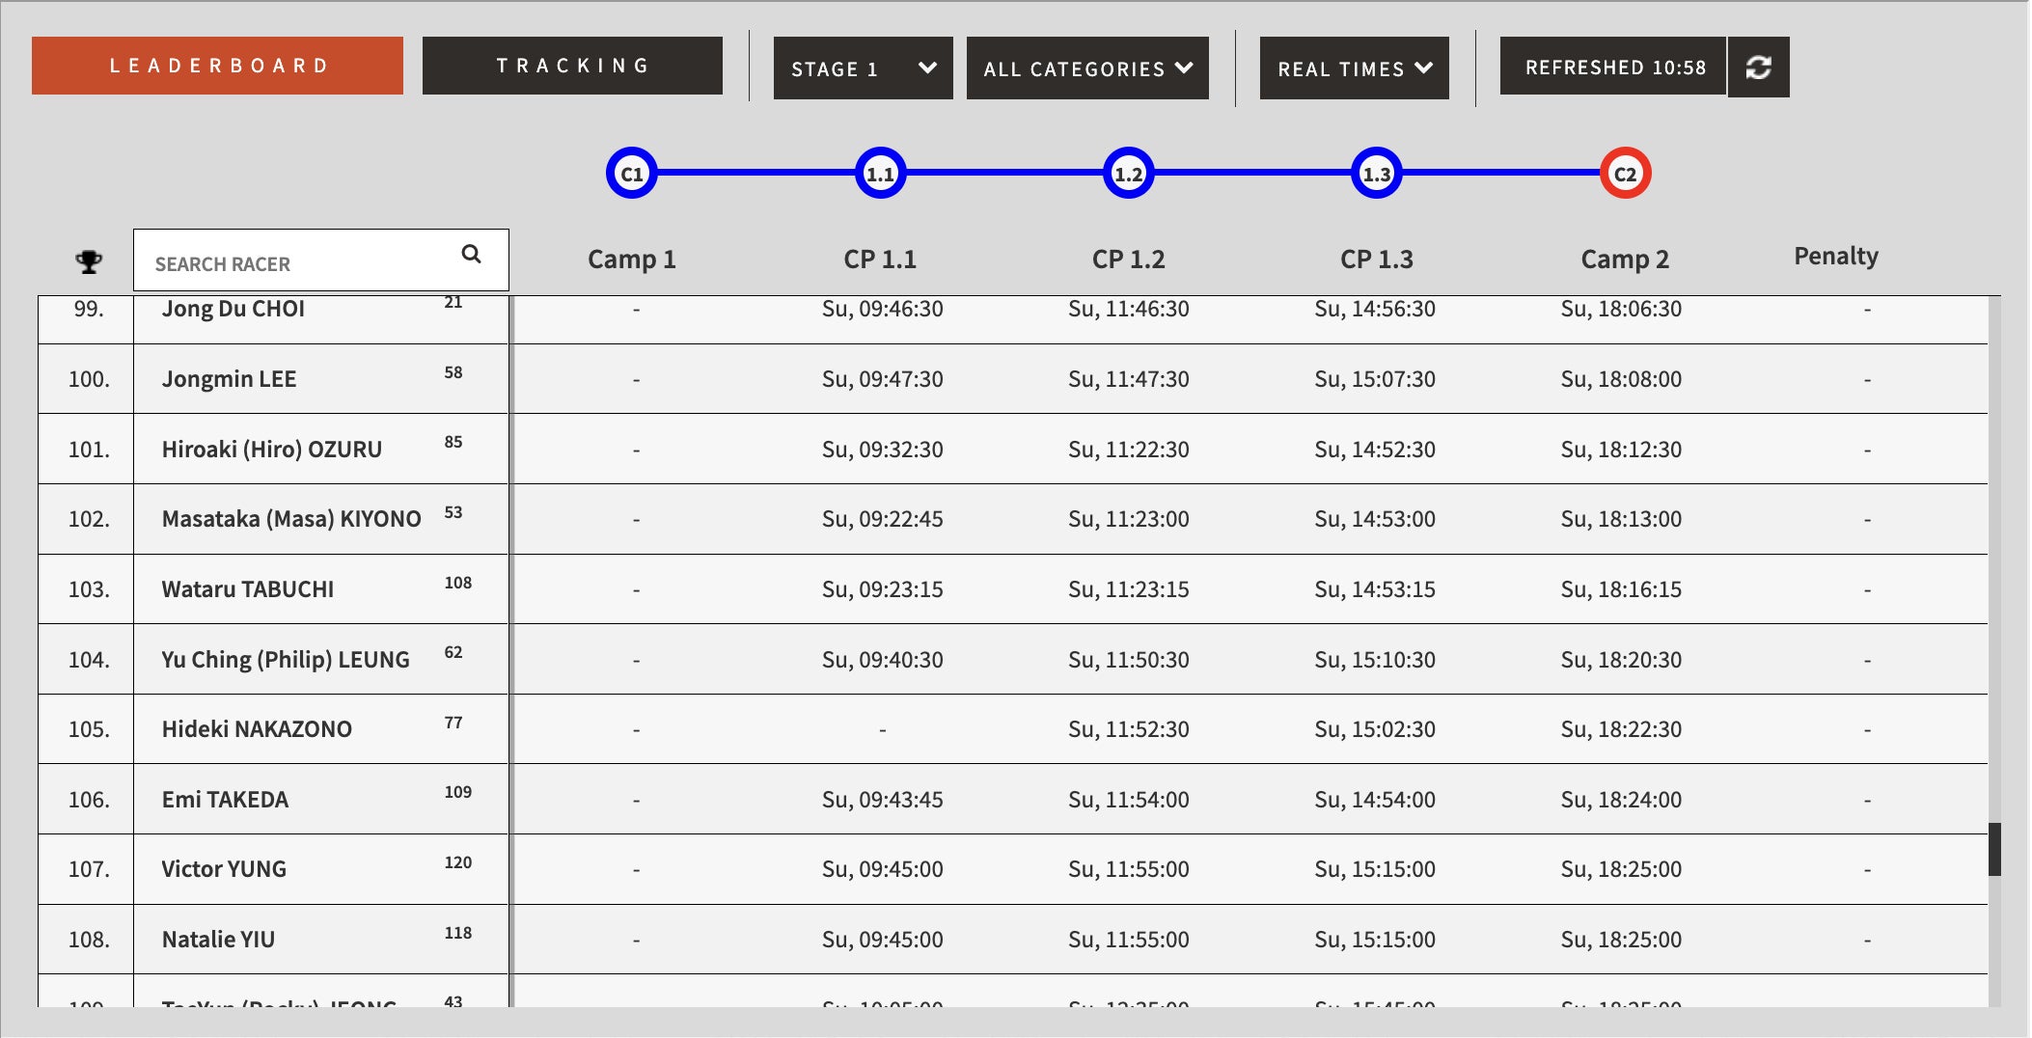Select the C1 checkpoint circle

pyautogui.click(x=631, y=174)
